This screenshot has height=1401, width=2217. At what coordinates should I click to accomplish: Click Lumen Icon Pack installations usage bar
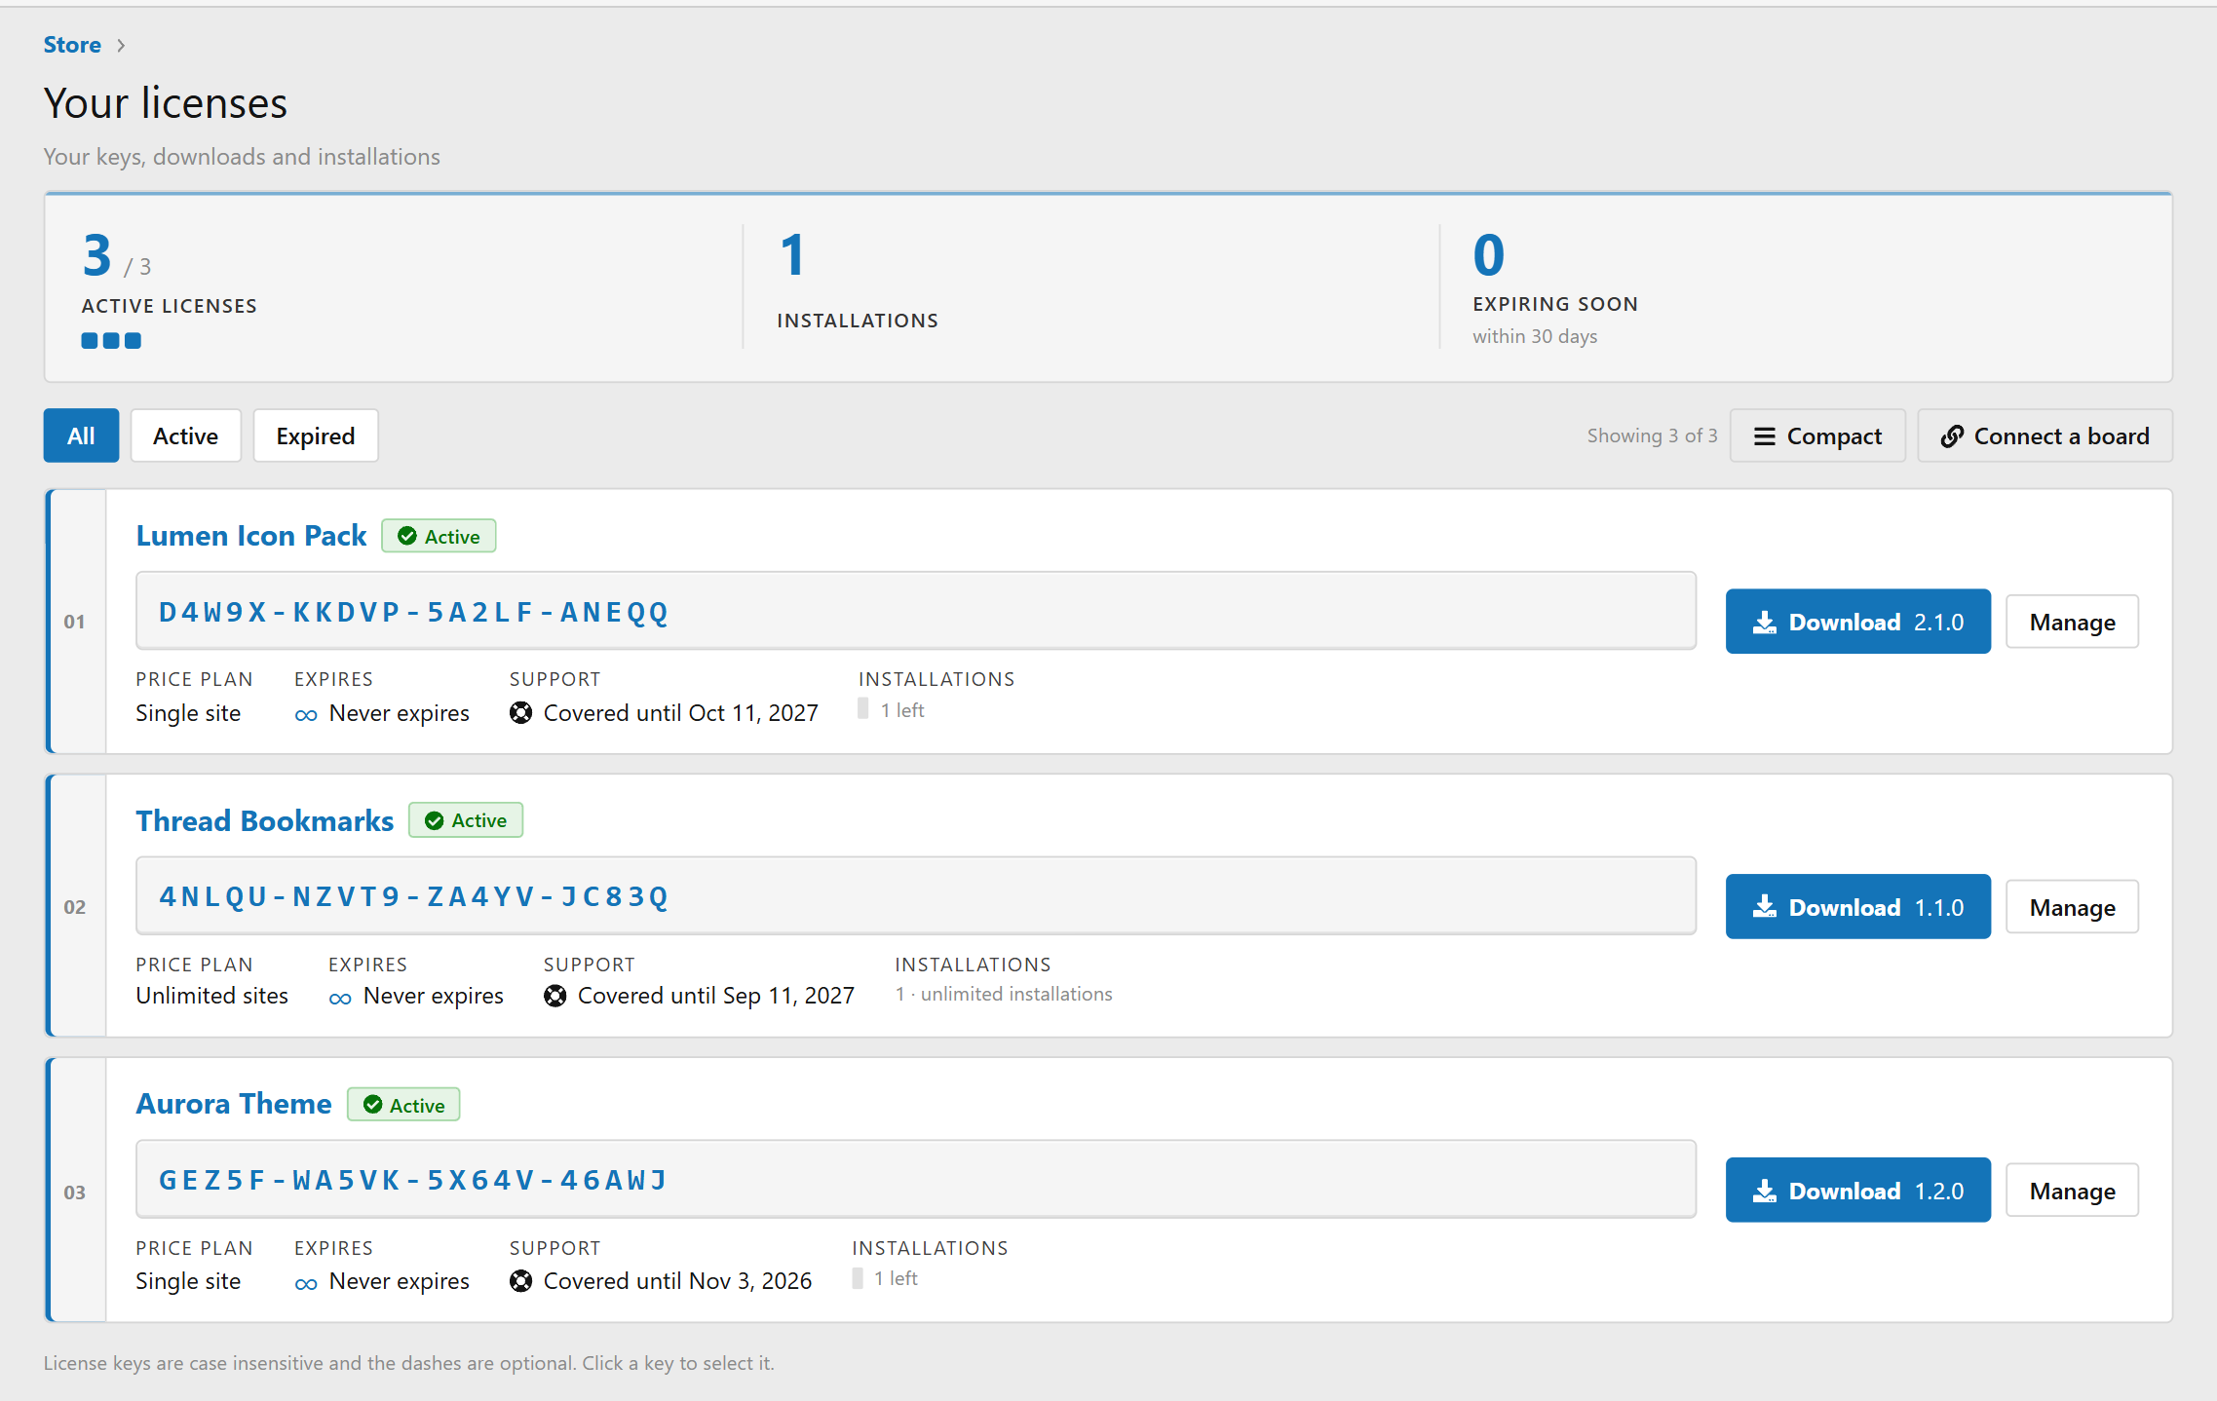[x=863, y=709]
